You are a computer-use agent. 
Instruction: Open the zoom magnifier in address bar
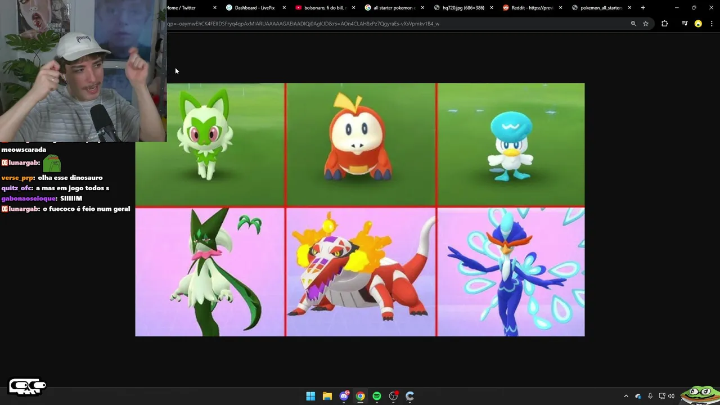coord(633,24)
